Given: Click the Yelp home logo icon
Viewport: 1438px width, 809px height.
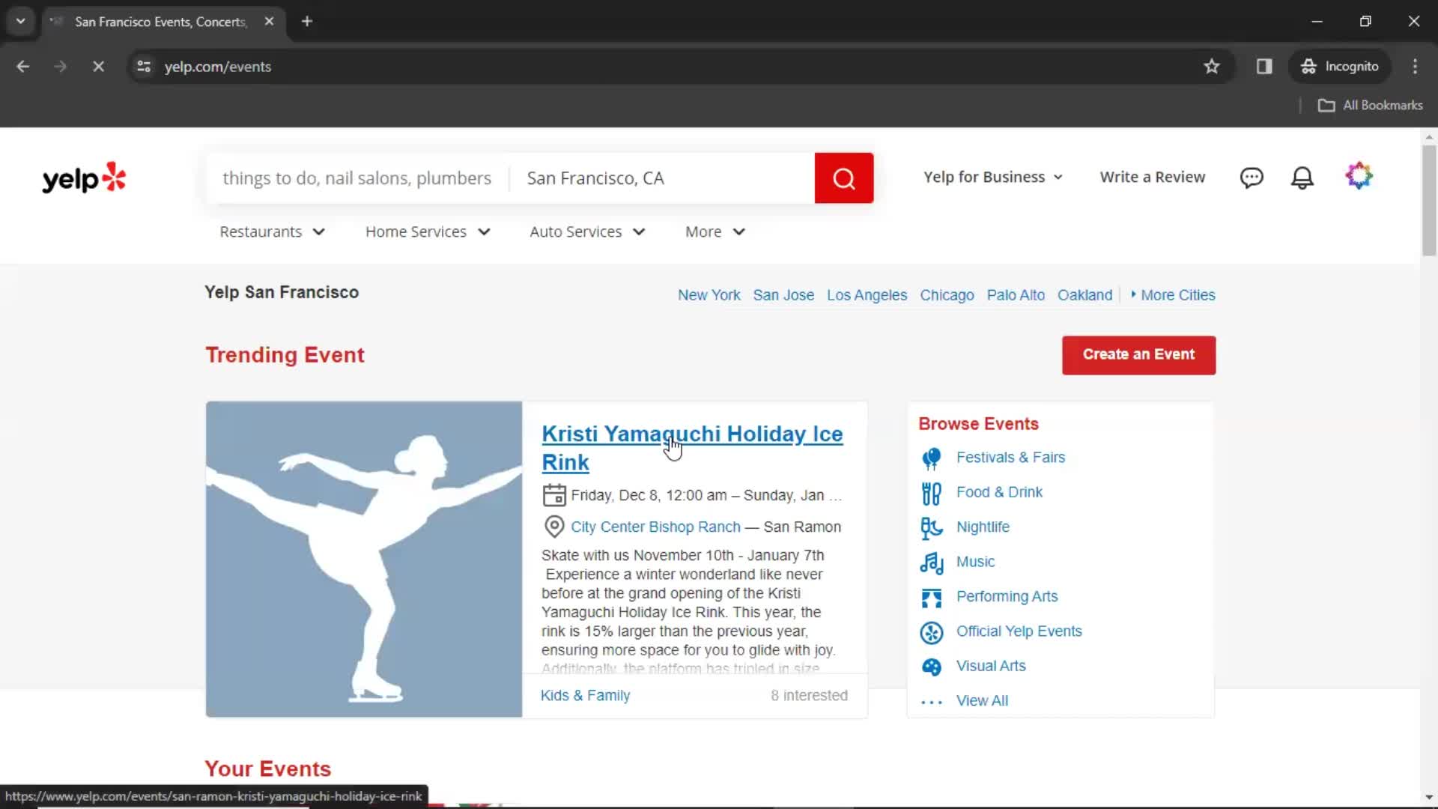Looking at the screenshot, I should pos(84,178).
